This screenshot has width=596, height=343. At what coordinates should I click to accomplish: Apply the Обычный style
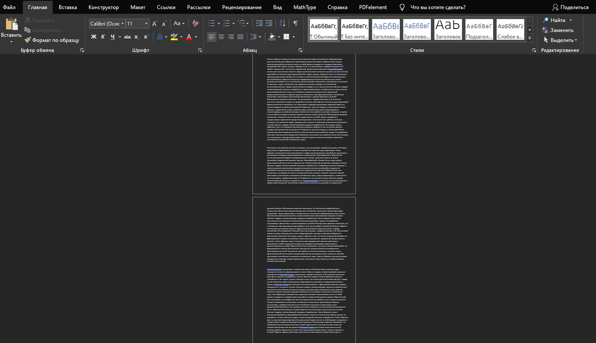tap(323, 30)
